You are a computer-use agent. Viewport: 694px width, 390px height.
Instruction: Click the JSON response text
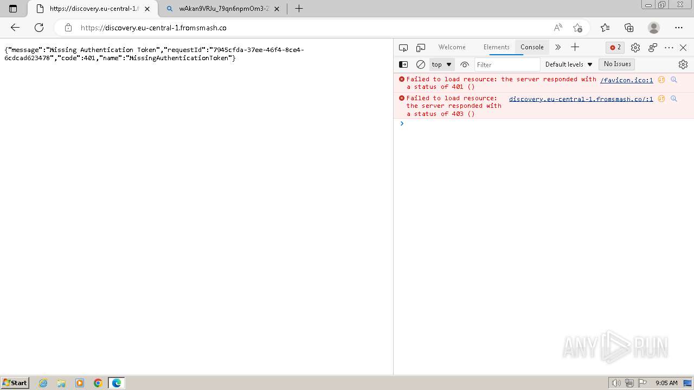(x=155, y=54)
